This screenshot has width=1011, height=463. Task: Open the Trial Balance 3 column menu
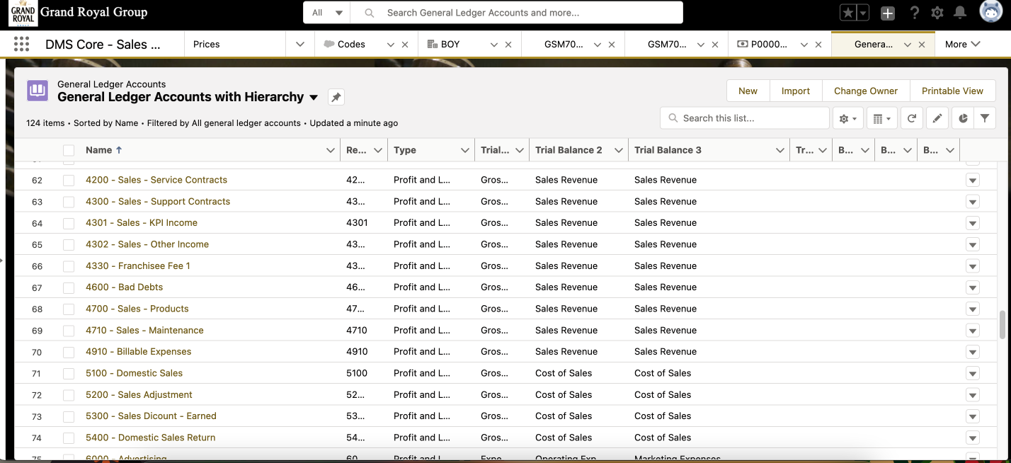[779, 150]
